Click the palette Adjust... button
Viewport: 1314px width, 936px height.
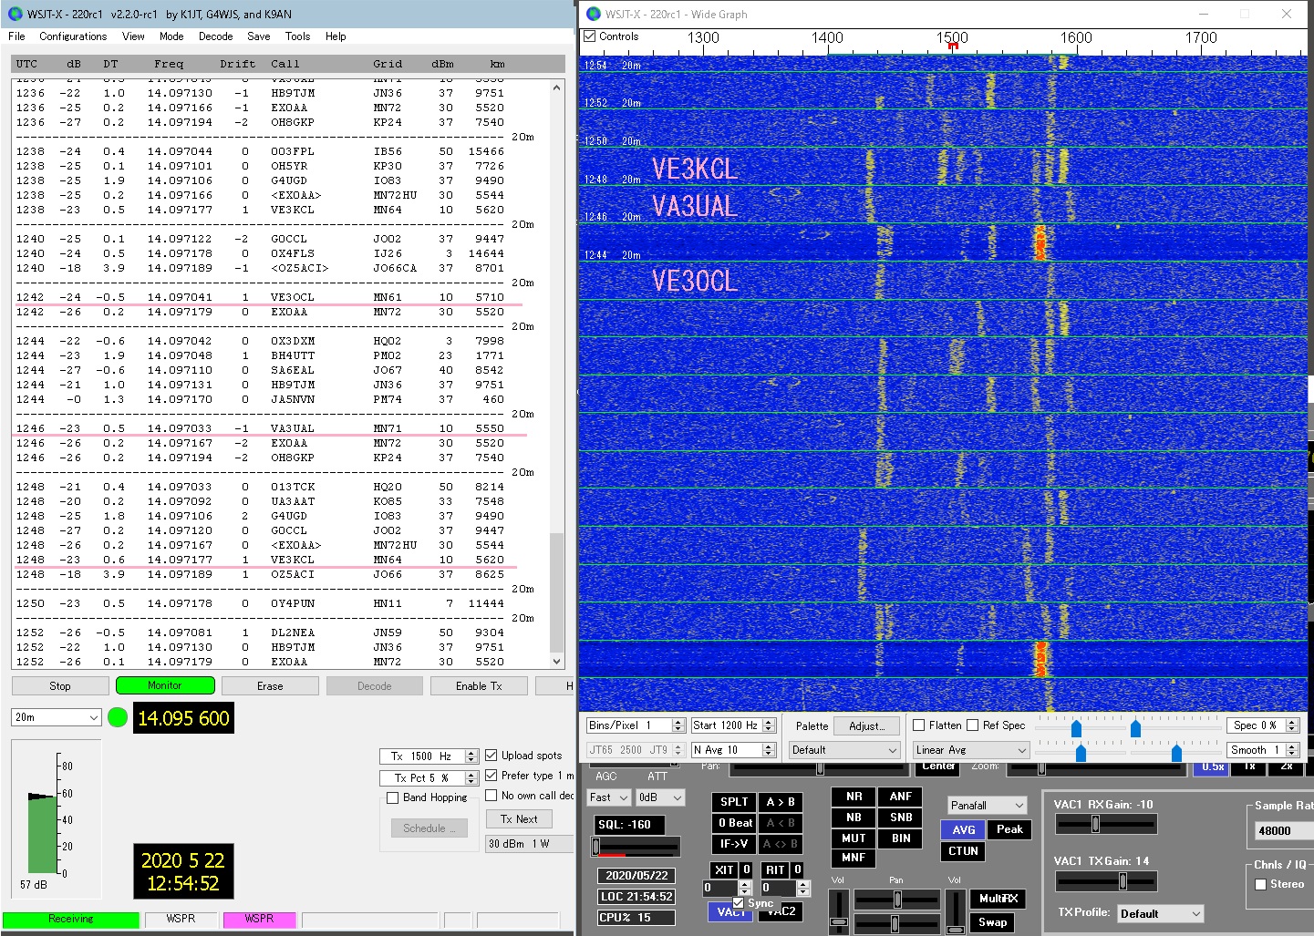(x=866, y=725)
